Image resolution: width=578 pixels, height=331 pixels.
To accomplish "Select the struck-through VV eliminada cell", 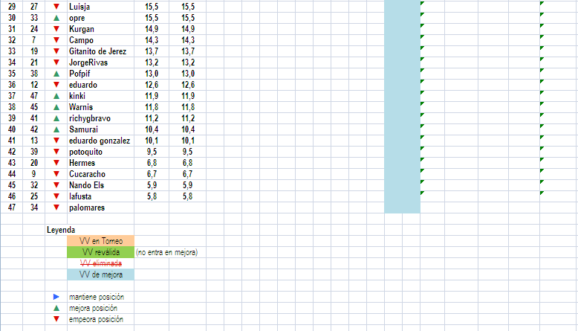I will click(x=100, y=263).
